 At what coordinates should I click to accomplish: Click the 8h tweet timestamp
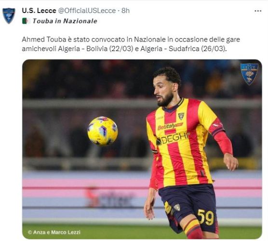point(125,11)
